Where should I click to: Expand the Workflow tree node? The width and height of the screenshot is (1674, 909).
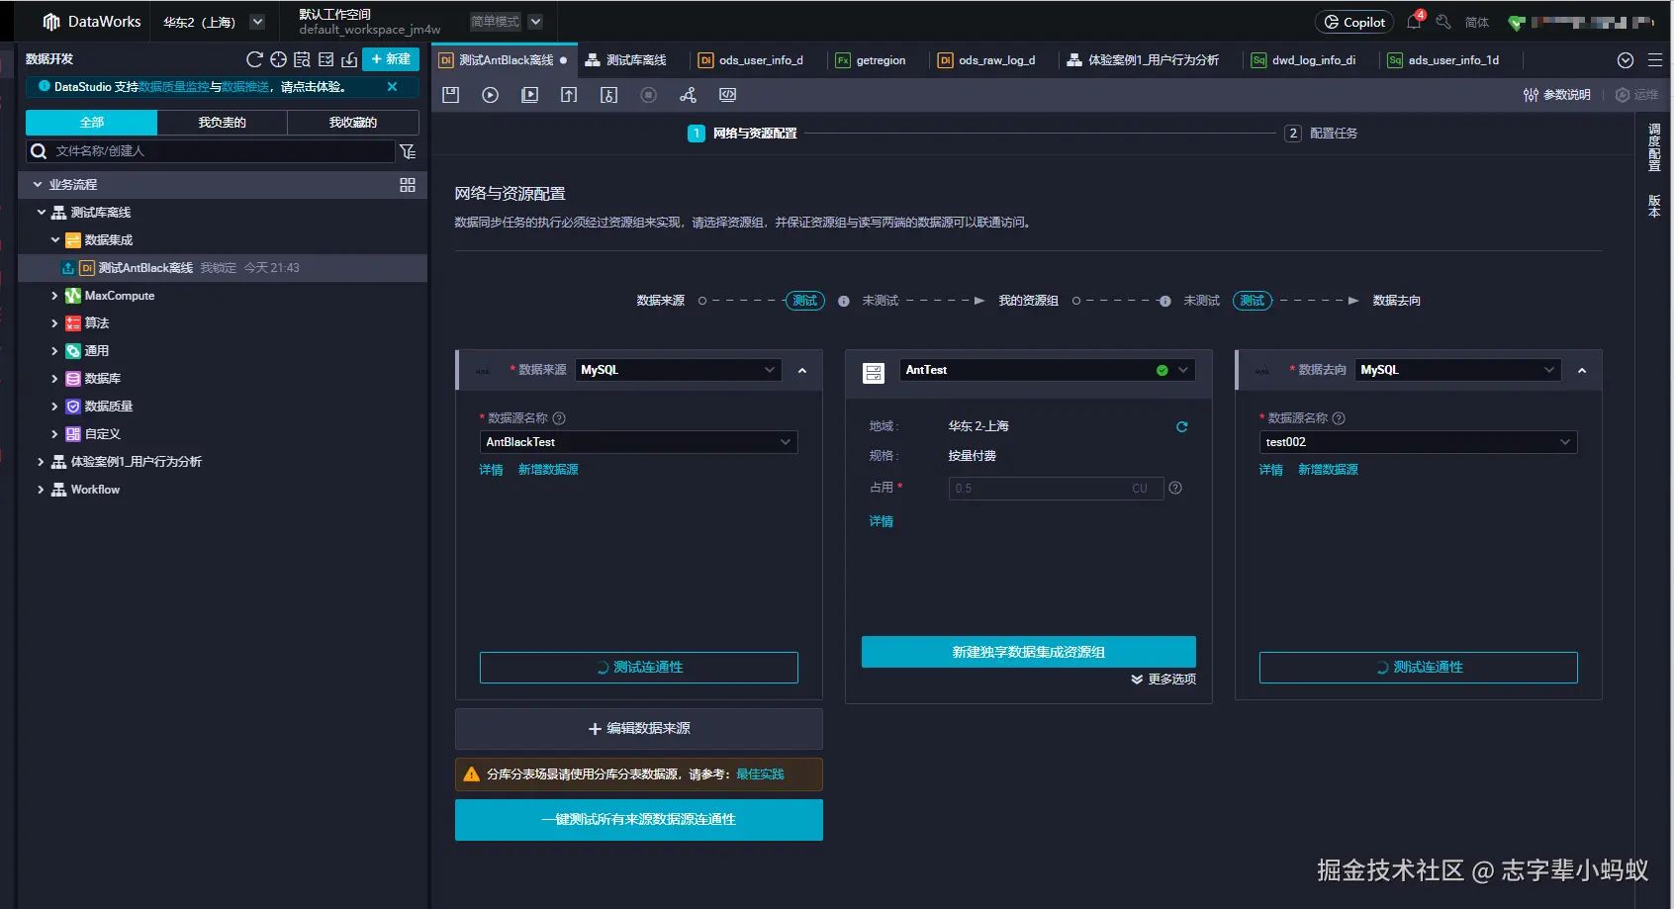(41, 490)
